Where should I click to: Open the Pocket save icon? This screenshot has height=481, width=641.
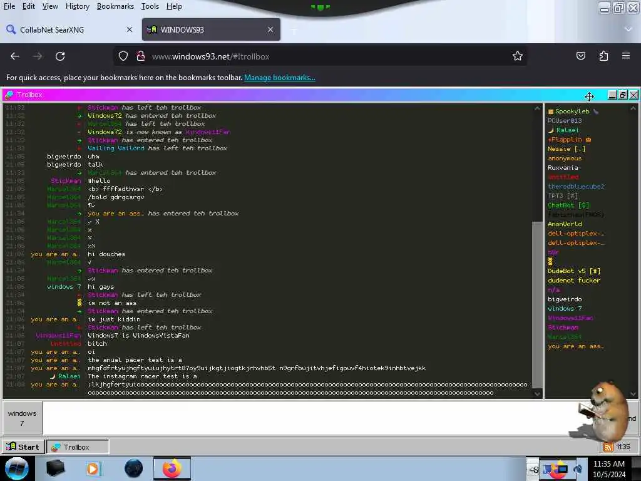pyautogui.click(x=580, y=56)
